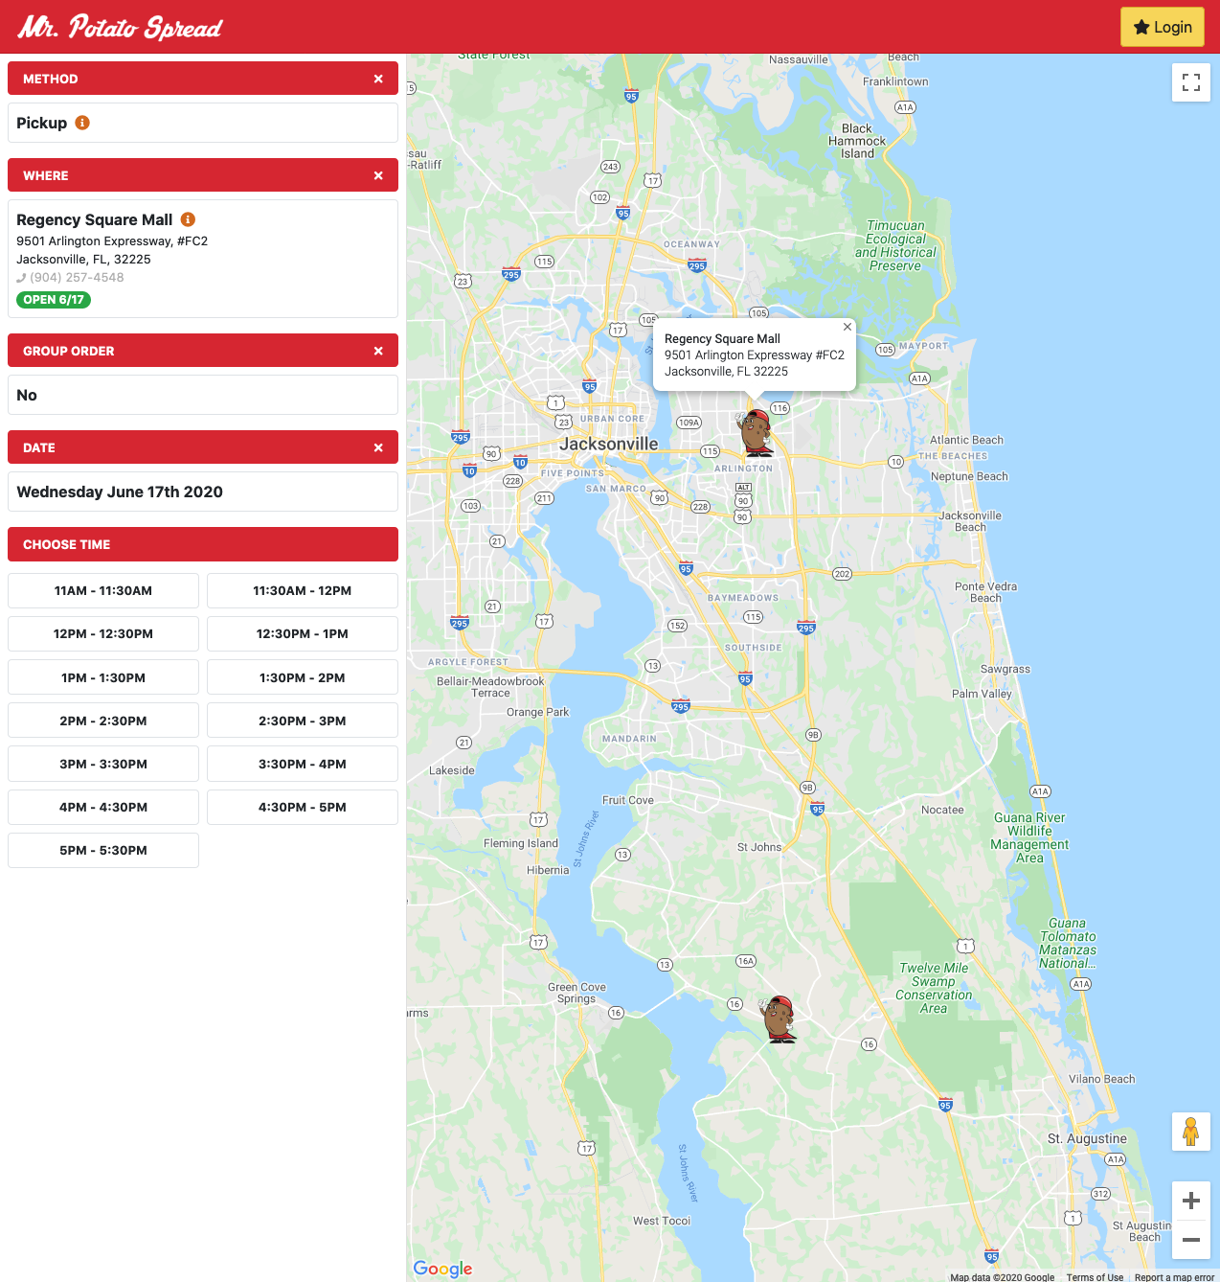Viewport: 1220px width, 1282px height.
Task: Click the St. Augustine label on map
Action: pyautogui.click(x=1087, y=1138)
